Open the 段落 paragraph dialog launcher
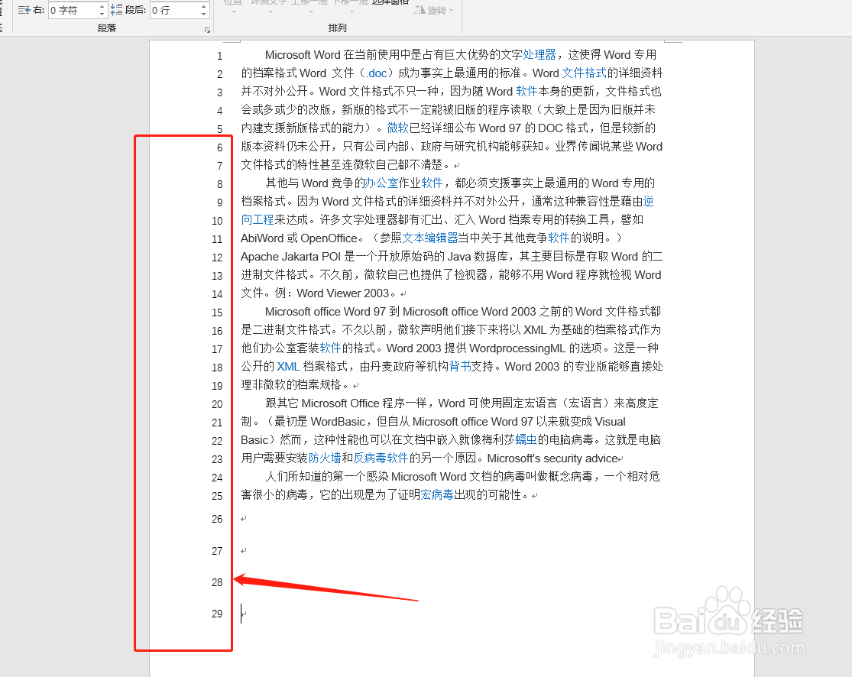The width and height of the screenshot is (852, 677). click(x=208, y=30)
